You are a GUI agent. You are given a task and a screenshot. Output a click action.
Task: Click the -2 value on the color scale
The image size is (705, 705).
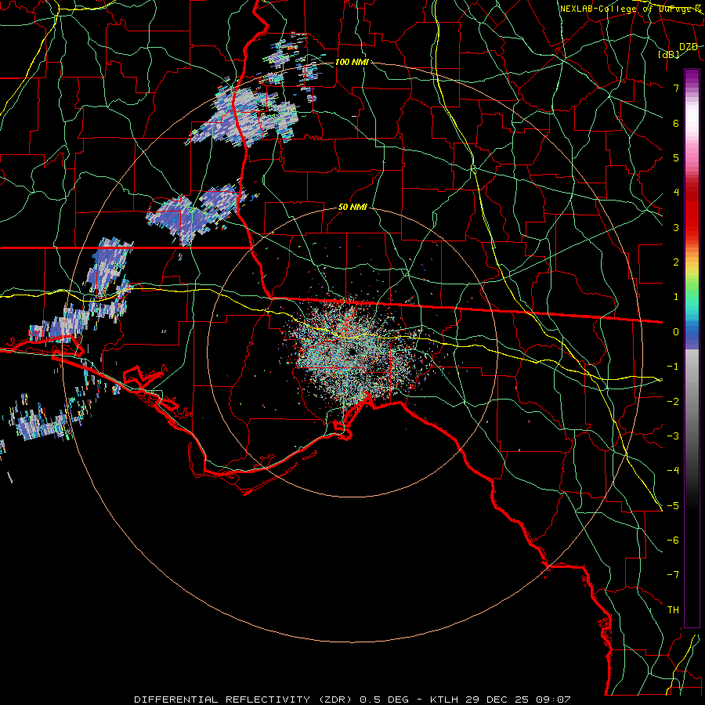pyautogui.click(x=673, y=402)
